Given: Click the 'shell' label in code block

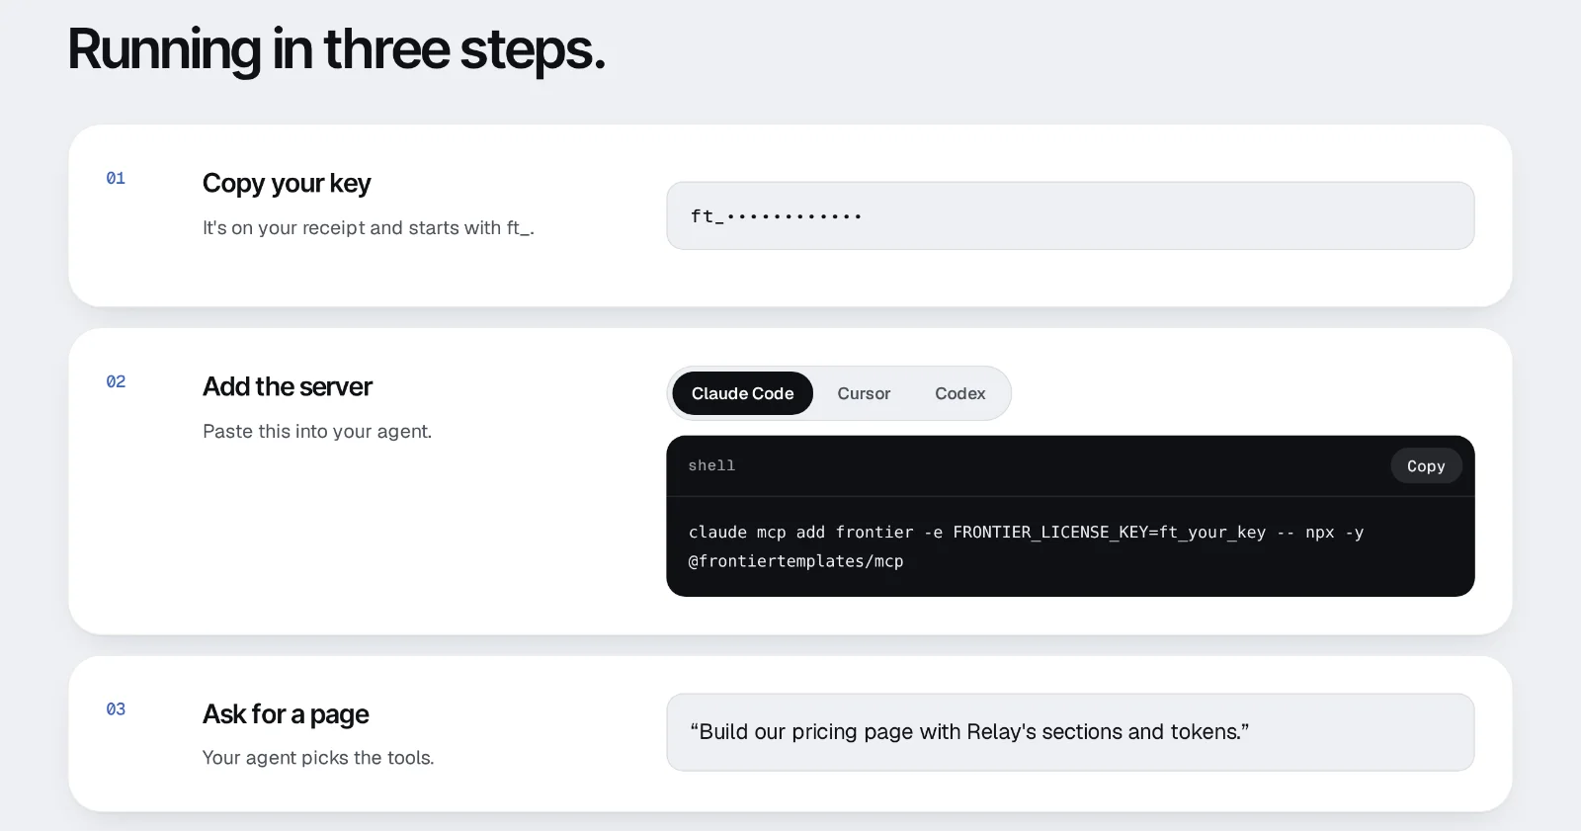Looking at the screenshot, I should 711,465.
